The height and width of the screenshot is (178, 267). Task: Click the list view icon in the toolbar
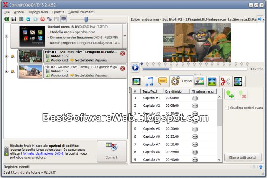coord(57,19)
